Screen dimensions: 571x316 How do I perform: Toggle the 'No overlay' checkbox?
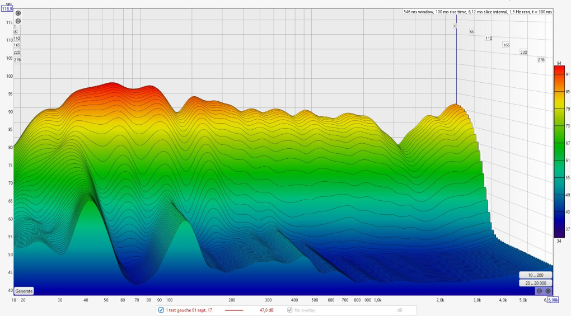(x=290, y=310)
